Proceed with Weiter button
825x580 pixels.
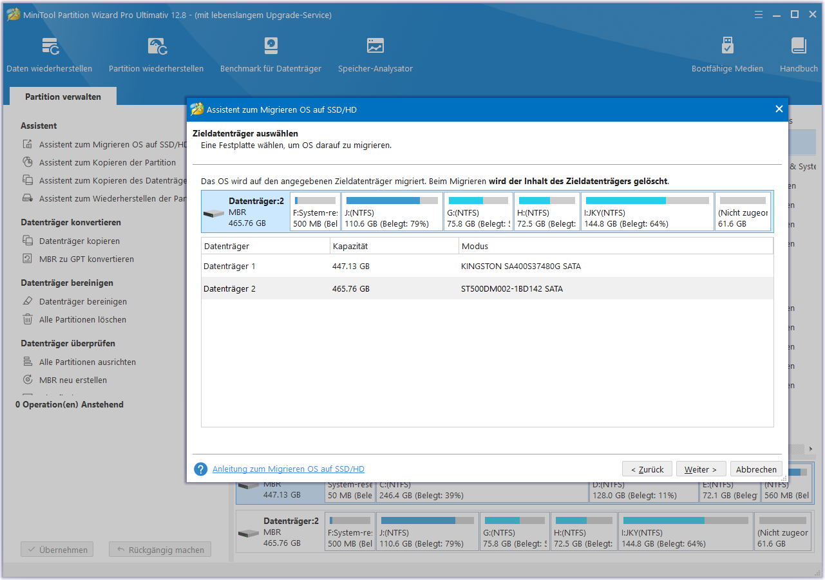(x=701, y=469)
